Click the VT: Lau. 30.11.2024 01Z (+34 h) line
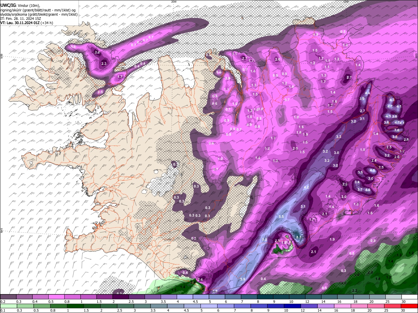 tap(27, 23)
